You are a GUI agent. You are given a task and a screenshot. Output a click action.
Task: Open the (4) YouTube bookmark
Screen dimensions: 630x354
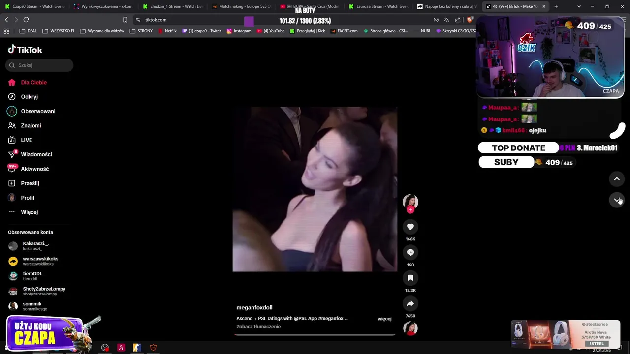271,31
